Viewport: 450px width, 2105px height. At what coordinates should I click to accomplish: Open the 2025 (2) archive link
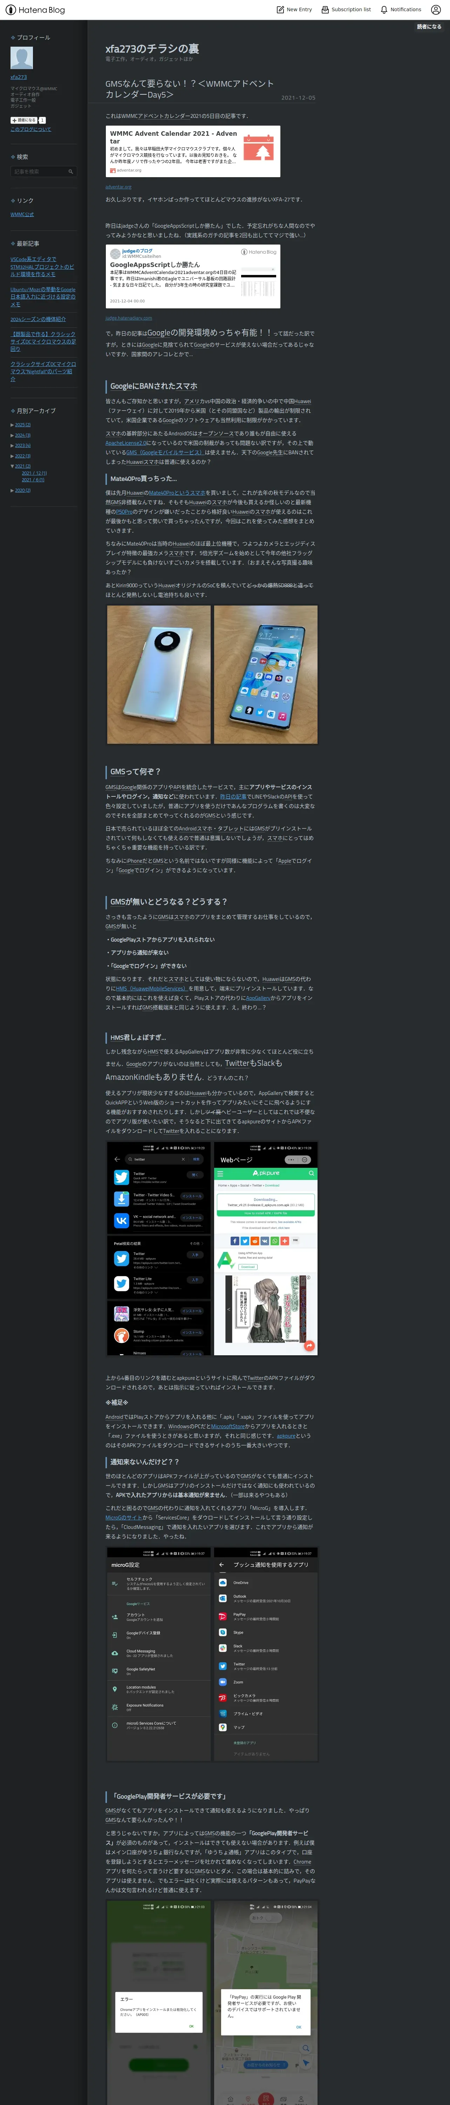point(23,425)
